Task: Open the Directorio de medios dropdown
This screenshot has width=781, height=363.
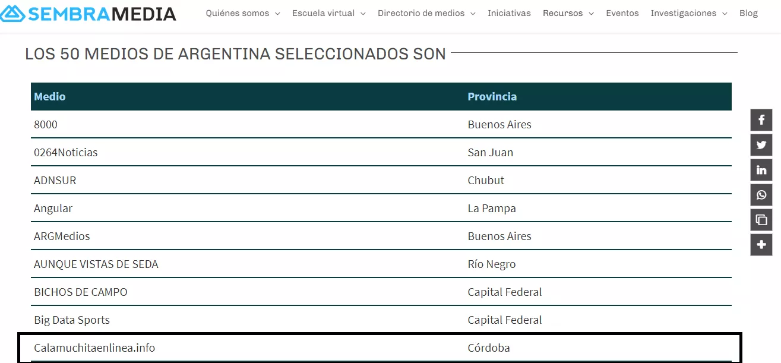Action: click(421, 12)
